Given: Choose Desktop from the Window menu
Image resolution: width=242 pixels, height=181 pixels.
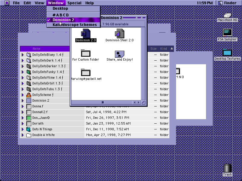Looking at the screenshot, I should point(73,9).
